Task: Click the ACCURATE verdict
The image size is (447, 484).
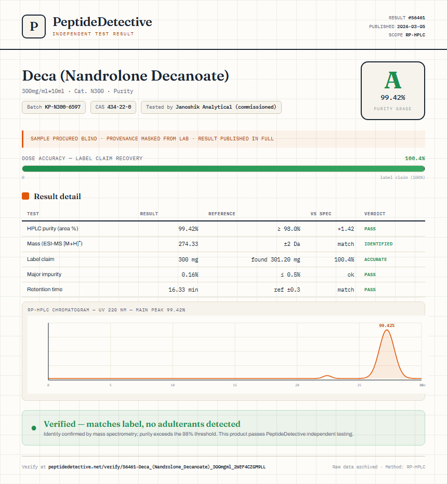Action: (375, 259)
